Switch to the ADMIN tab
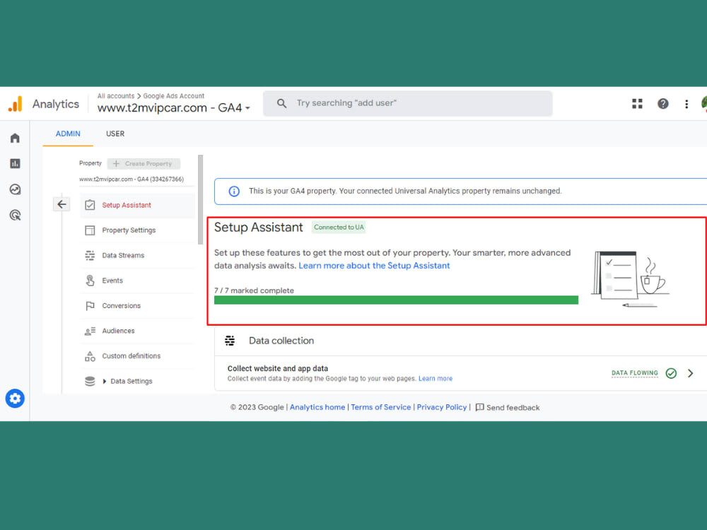Screen dimensions: 707x530 point(68,133)
